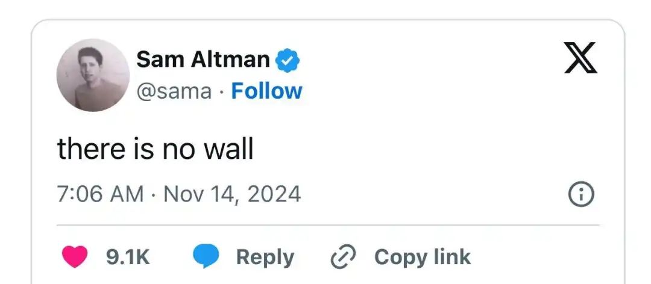Open the 7:06 AM timestamp
Screen dimensions: 651x284
point(101,194)
